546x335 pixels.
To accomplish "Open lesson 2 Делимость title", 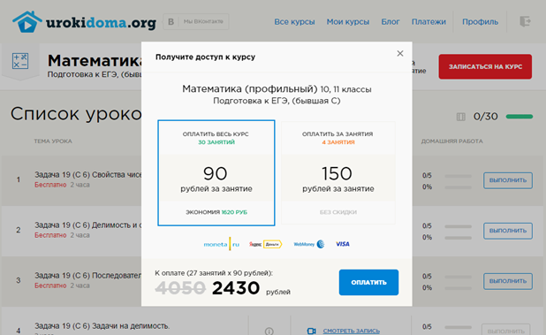I will coord(87,225).
